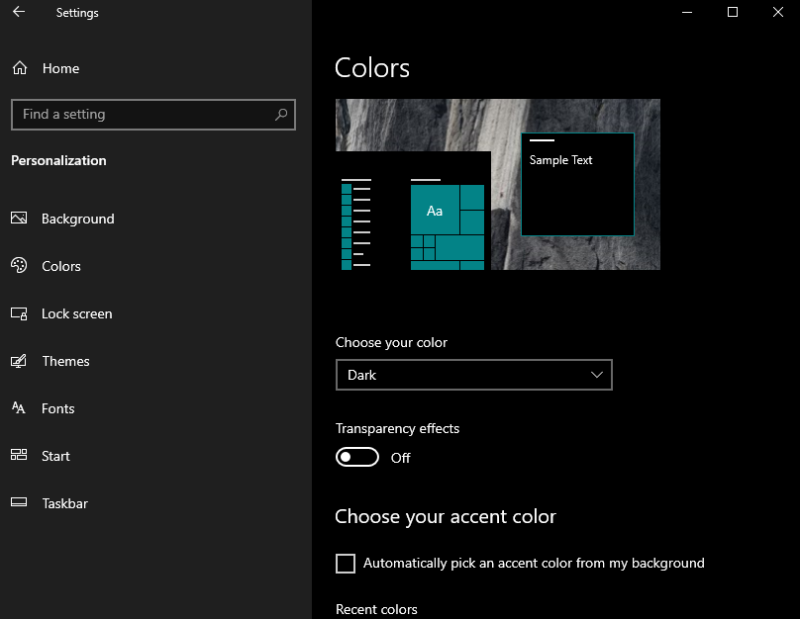Open the Lock screen settings page
The height and width of the screenshot is (619, 800).
pos(76,313)
